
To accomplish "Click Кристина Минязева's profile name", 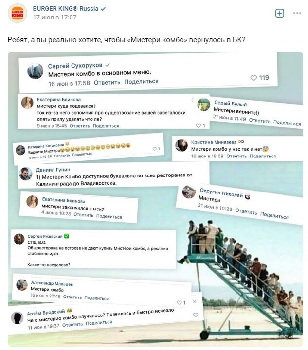I will pyautogui.click(x=214, y=142).
